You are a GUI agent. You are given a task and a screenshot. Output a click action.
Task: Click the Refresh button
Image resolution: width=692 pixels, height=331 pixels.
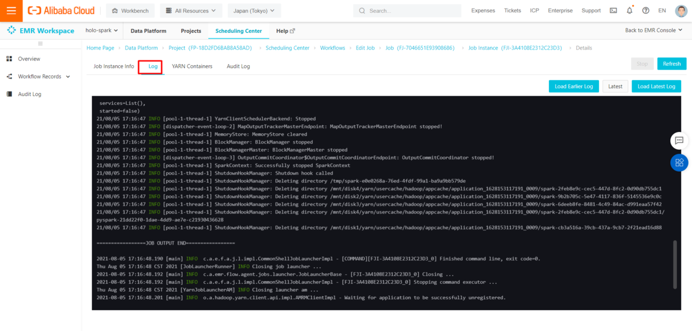(x=672, y=63)
